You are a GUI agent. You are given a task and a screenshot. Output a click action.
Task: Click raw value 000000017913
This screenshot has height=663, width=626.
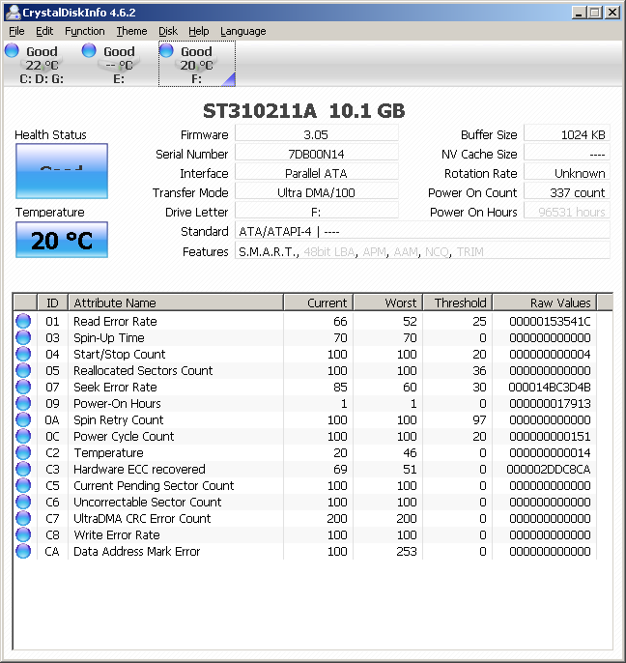550,403
